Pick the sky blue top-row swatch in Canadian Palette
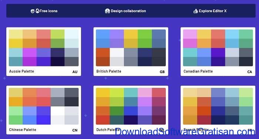 232,34
